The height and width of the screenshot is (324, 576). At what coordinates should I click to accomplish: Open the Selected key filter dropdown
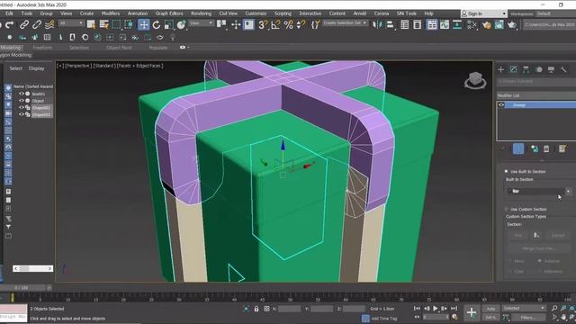coord(524,308)
